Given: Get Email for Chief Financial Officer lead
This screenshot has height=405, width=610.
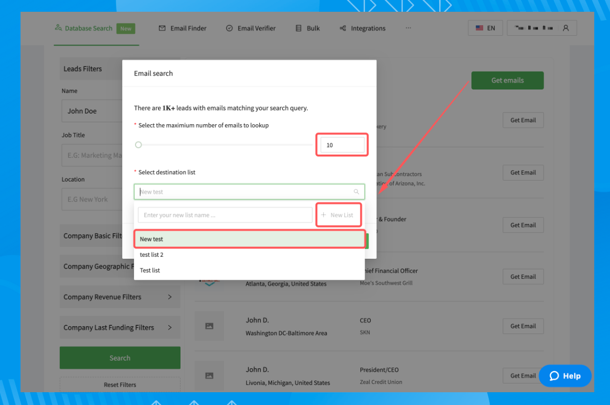Looking at the screenshot, I should click(x=523, y=277).
